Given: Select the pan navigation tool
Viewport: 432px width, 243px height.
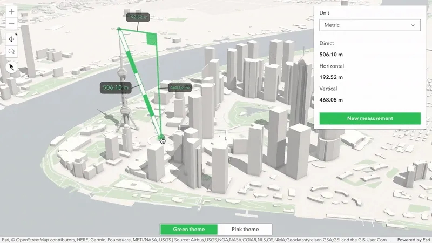Looking at the screenshot, I should 11,39.
